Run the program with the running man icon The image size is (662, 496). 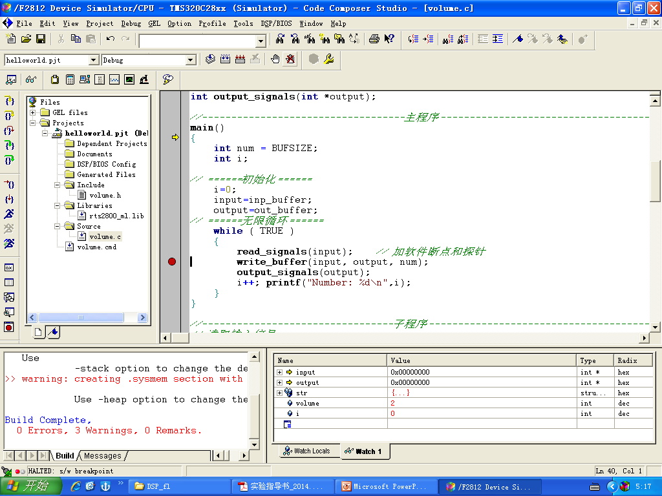(x=9, y=214)
